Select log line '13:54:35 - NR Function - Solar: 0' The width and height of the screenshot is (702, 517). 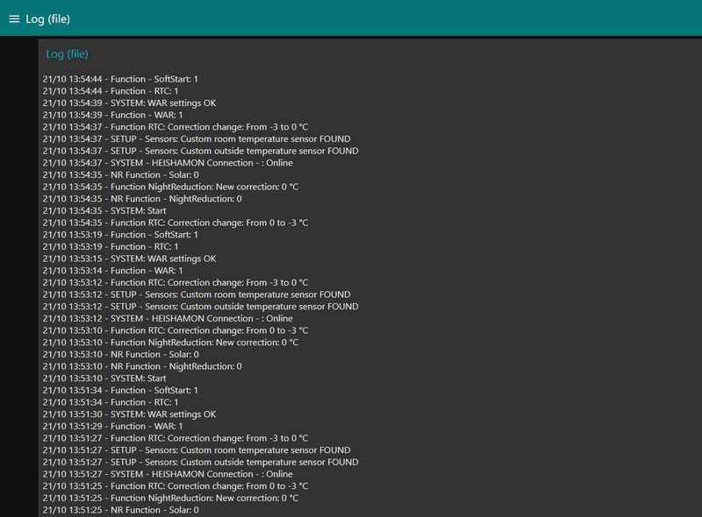tap(121, 175)
